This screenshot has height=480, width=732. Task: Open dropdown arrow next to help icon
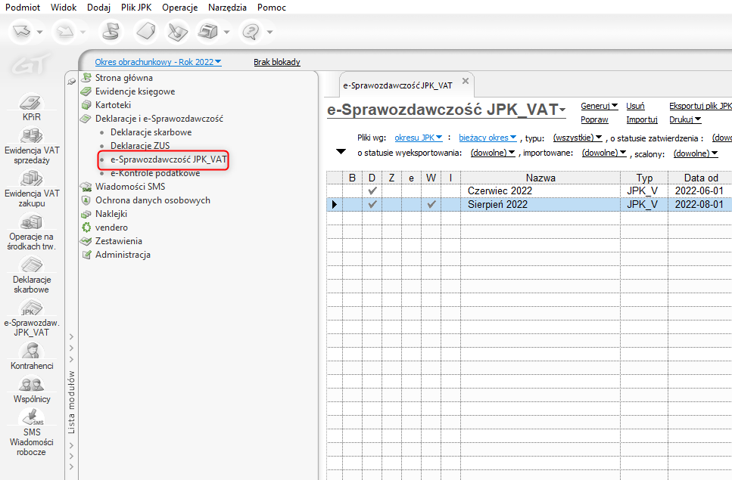(x=269, y=33)
